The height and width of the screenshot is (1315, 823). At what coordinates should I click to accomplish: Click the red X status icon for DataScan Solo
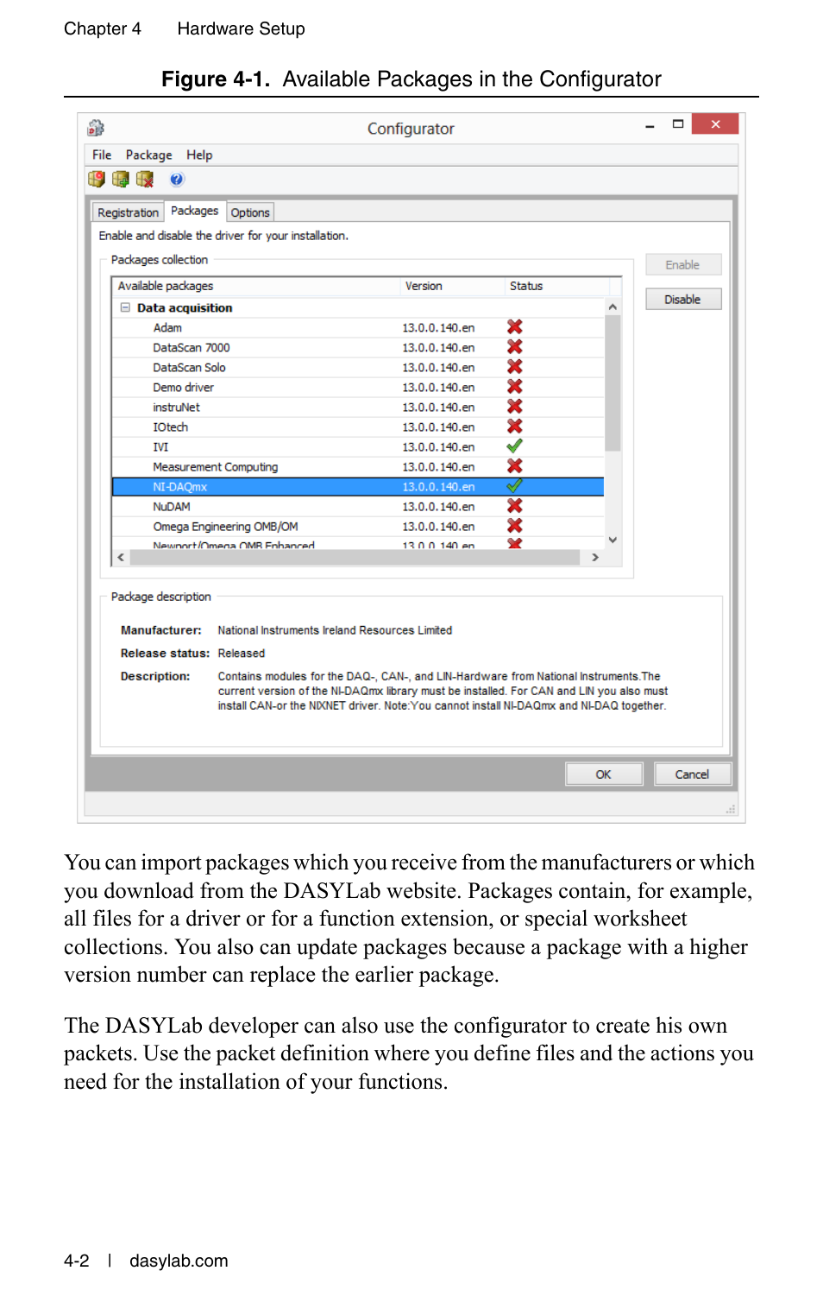(x=515, y=367)
